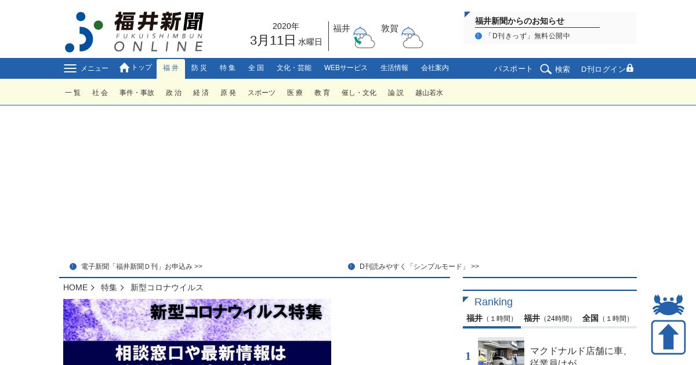Click the 「D刊きっず」無料公開中 notice link
Screen dimensions: 696x365
pyautogui.click(x=528, y=36)
